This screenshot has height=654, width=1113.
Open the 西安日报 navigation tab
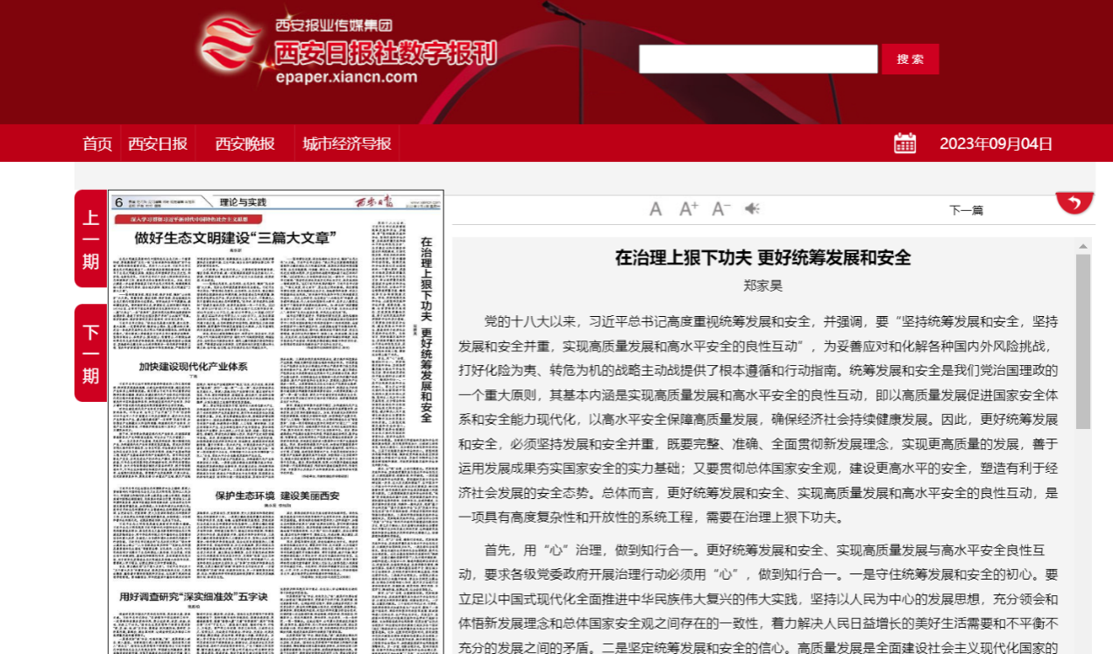coord(158,144)
